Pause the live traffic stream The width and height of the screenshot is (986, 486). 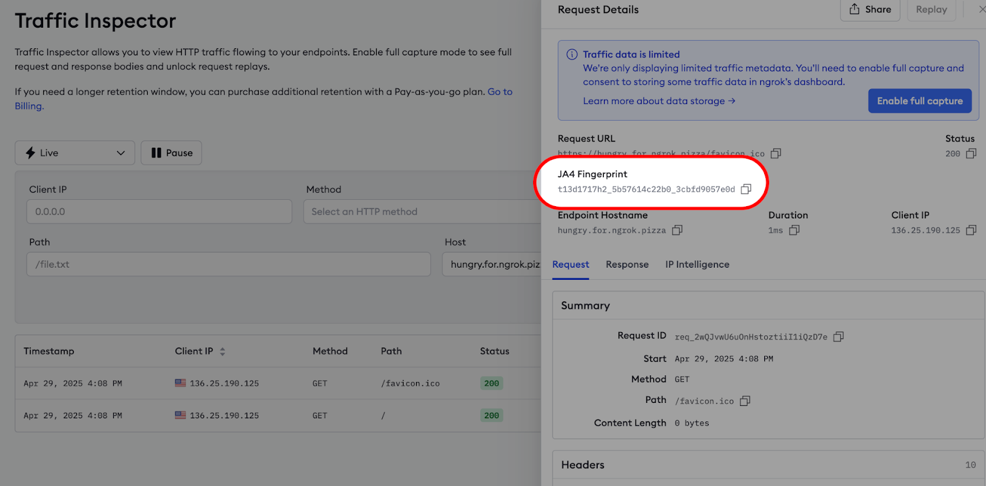coord(171,153)
